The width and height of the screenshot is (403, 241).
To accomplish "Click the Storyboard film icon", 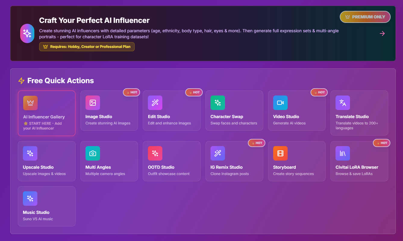I will click(x=280, y=153).
